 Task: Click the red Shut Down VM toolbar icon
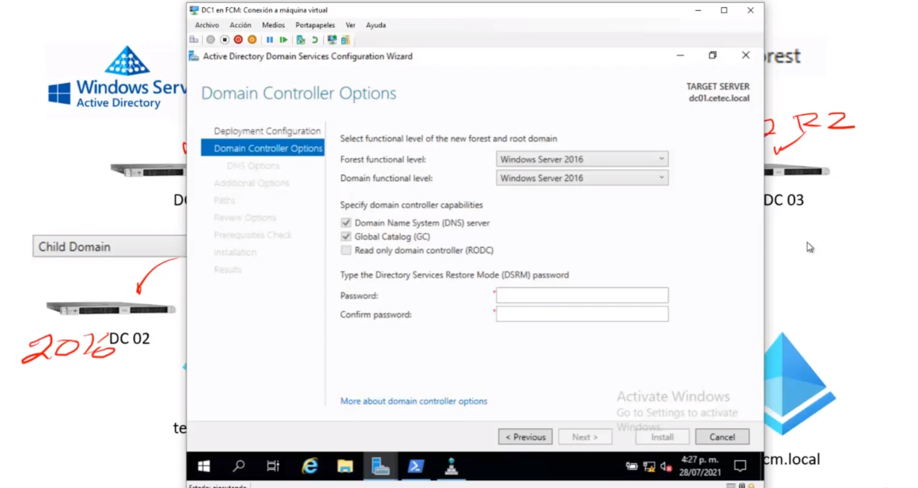238,40
